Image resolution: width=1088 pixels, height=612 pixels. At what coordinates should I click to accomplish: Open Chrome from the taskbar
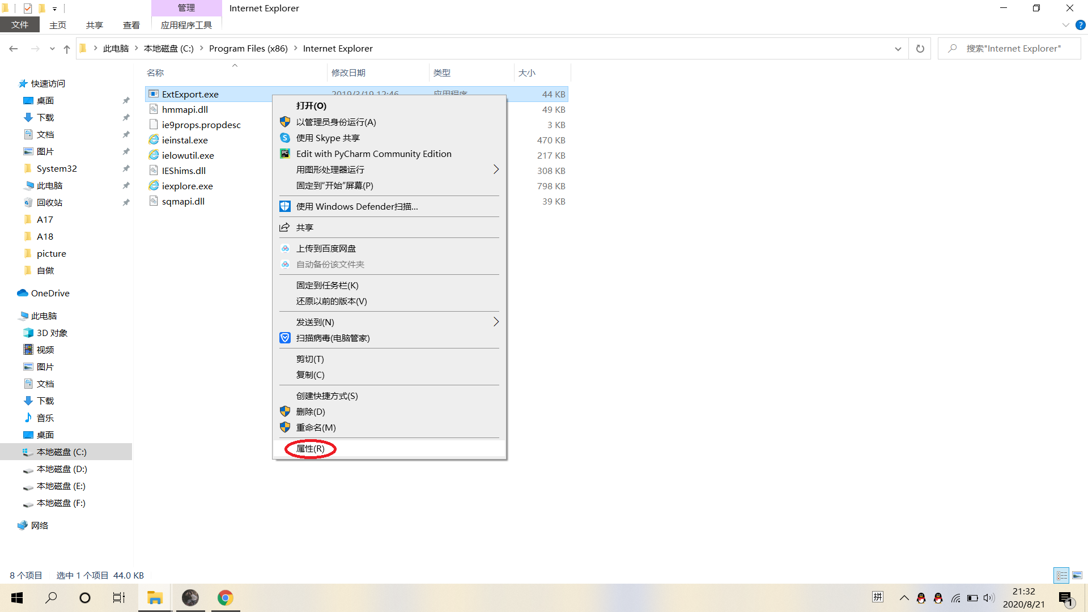pos(225,598)
